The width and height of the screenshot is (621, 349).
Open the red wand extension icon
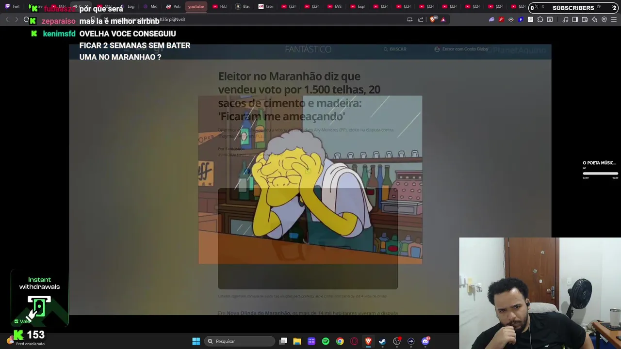(x=501, y=19)
